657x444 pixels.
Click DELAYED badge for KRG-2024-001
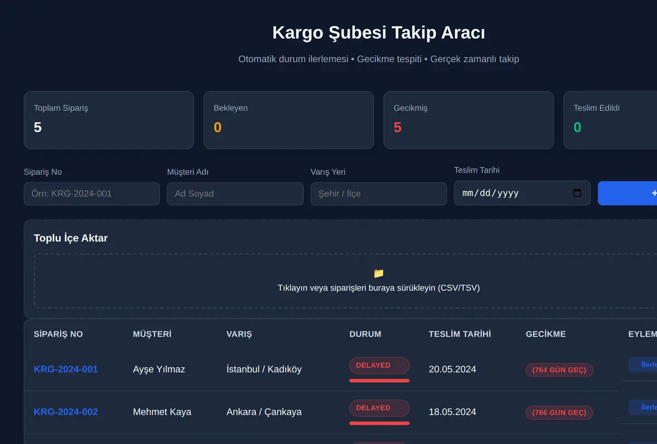[x=379, y=365]
